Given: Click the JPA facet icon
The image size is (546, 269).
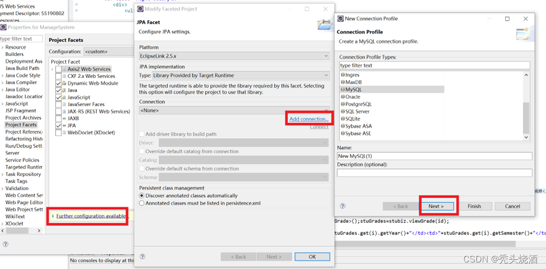Looking at the screenshot, I should tap(64, 126).
